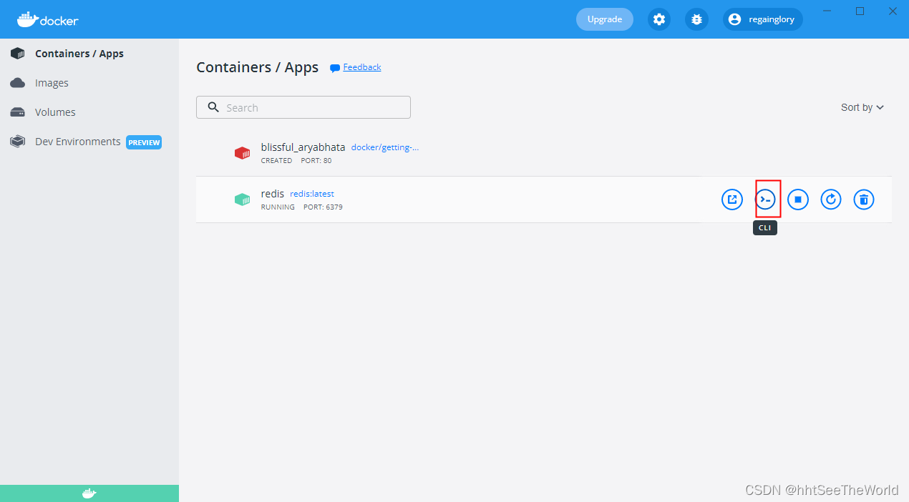This screenshot has height=502, width=909.
Task: Open Dev Environments section
Action: coord(89,142)
